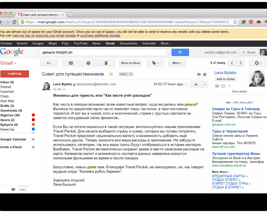Reply using the arrow button in the message header
The width and height of the screenshot is (267, 213).
tap(196, 84)
